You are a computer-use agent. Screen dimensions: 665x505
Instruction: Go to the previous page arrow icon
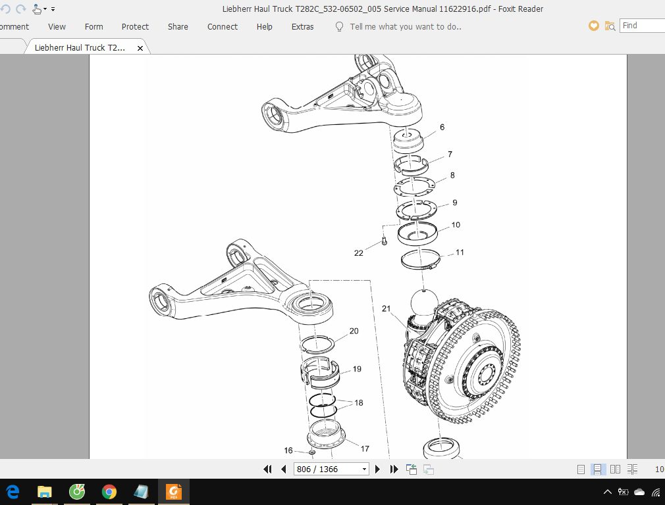283,469
